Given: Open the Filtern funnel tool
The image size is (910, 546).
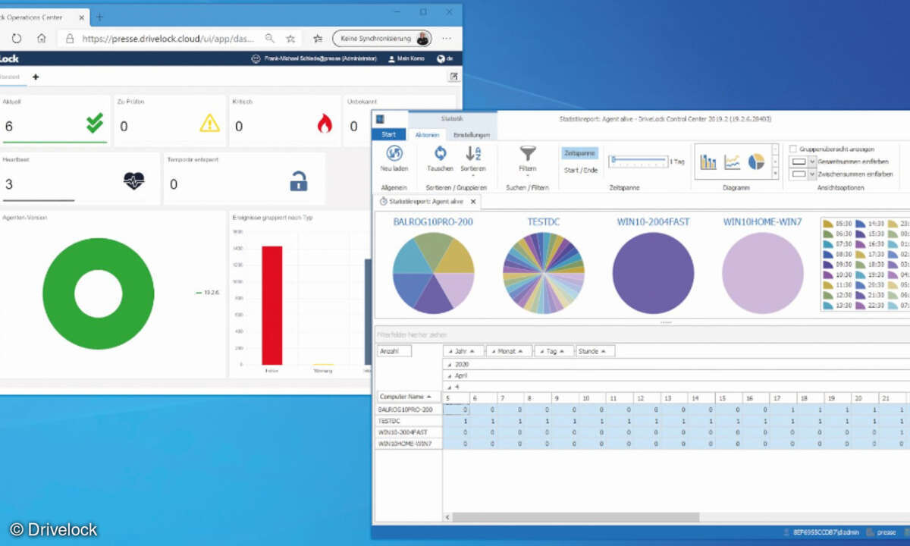Looking at the screenshot, I should coord(528,153).
